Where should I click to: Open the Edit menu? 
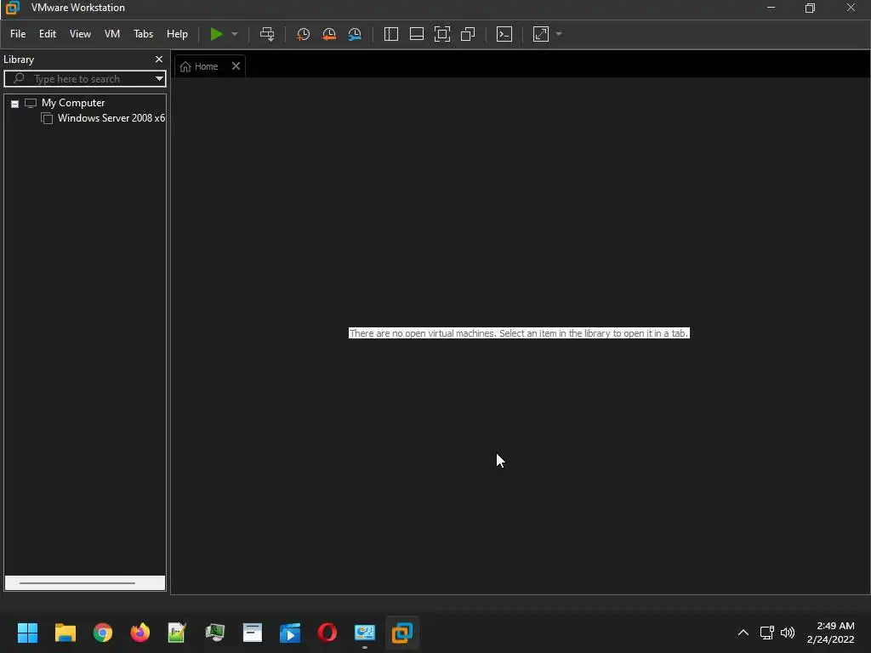[48, 34]
